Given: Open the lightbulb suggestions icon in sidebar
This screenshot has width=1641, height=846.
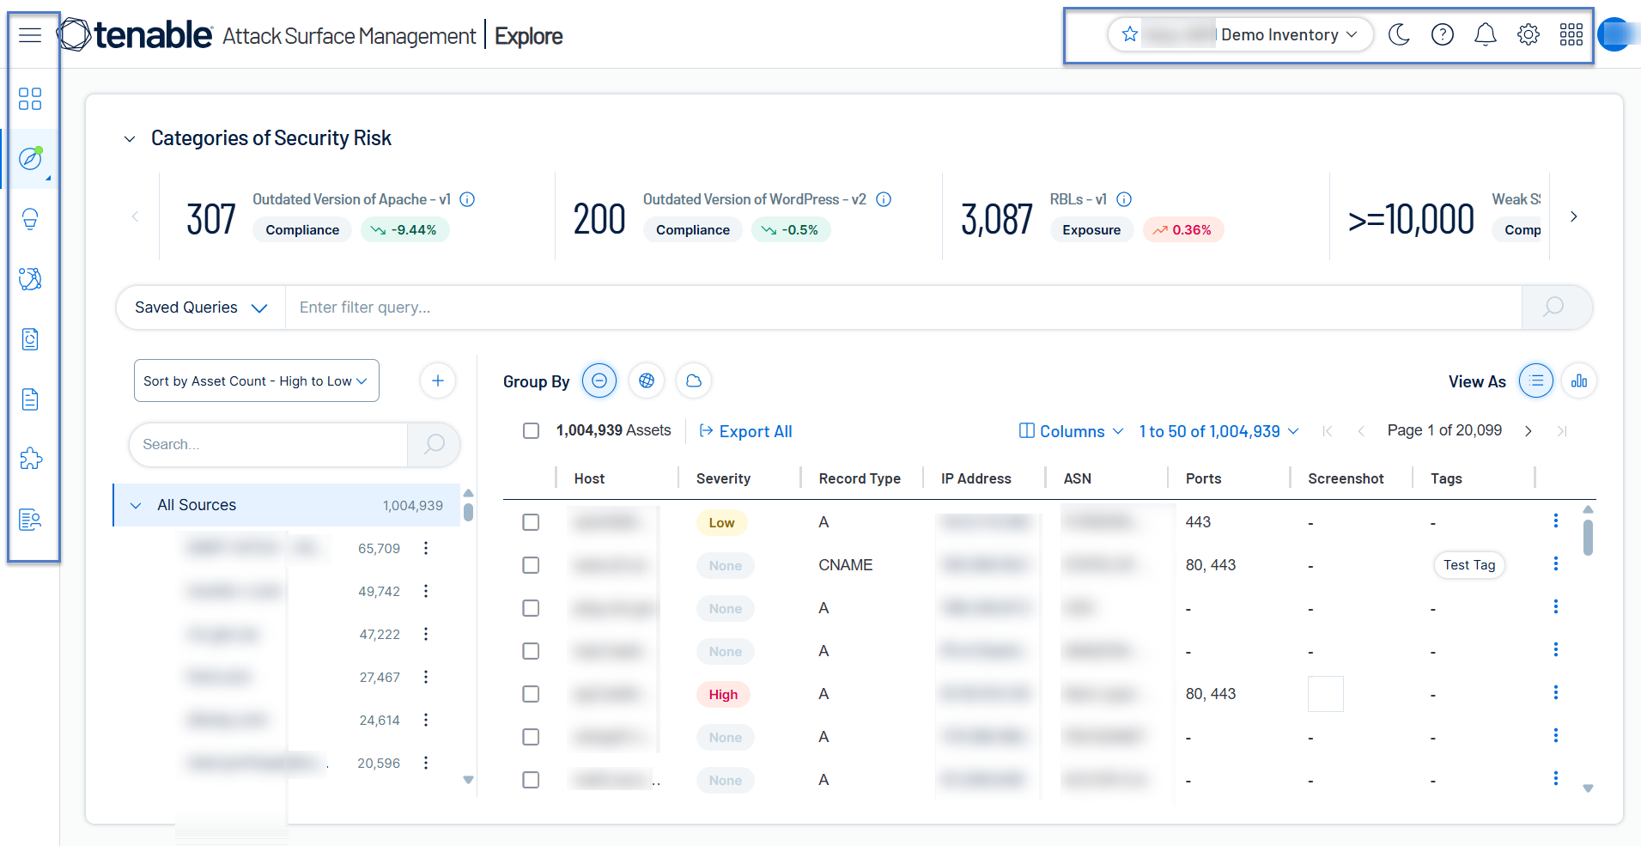Looking at the screenshot, I should [x=30, y=219].
